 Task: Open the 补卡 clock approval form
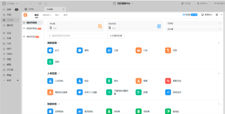[53, 50]
